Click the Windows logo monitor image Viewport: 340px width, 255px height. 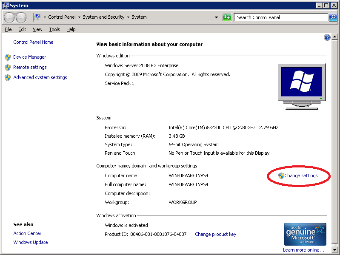302,86
